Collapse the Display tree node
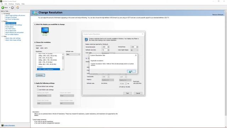 click(2, 21)
